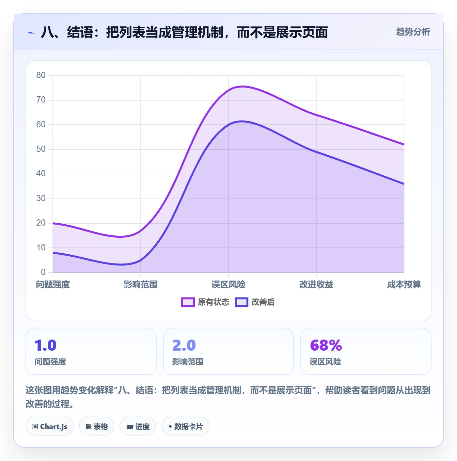
Task: Open the 1.0 问题强度 stat card
Action: (91, 351)
